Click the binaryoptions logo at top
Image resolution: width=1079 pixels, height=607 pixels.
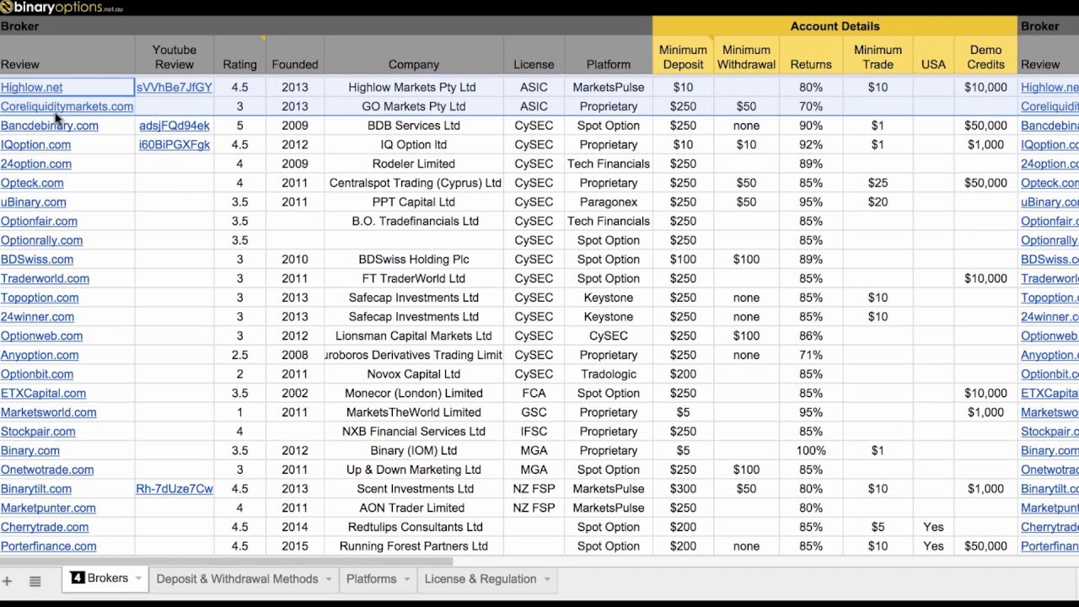62,8
